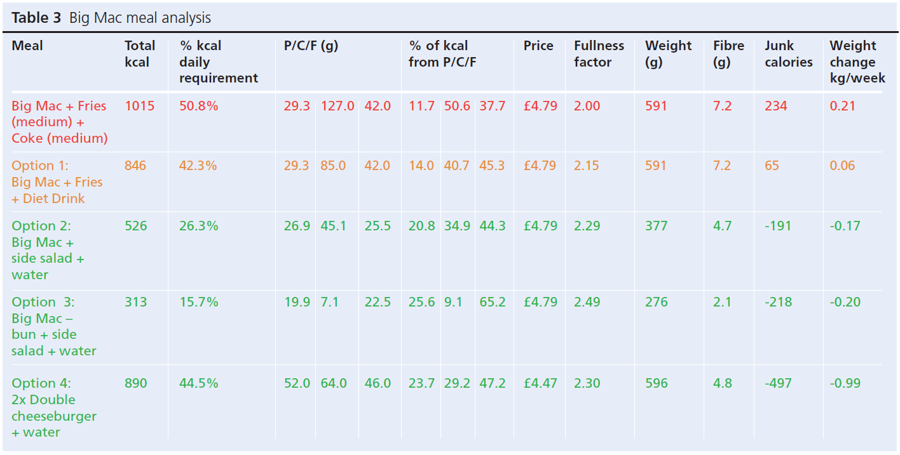Click the P/C/F (g) column header
This screenshot has width=900, height=455.
click(x=311, y=46)
